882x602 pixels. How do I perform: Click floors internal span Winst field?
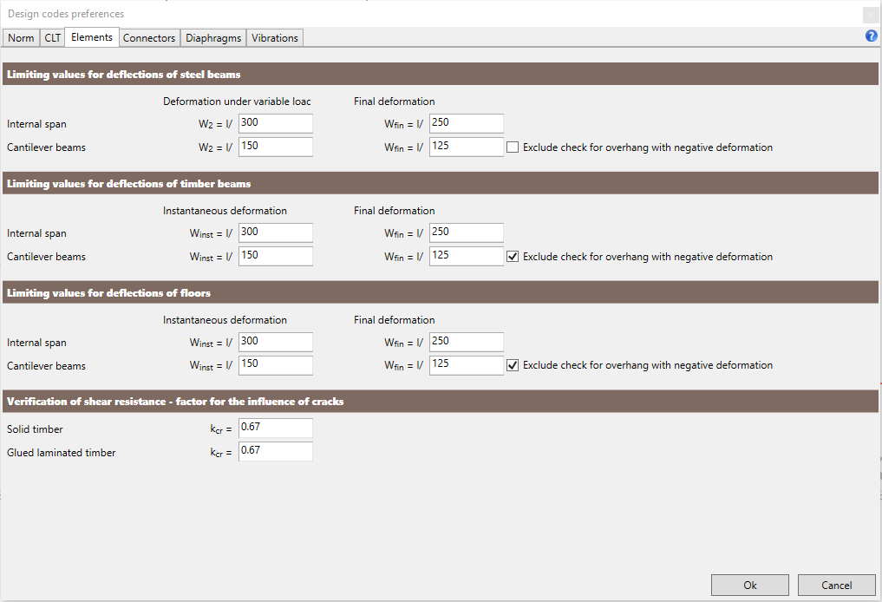(276, 342)
